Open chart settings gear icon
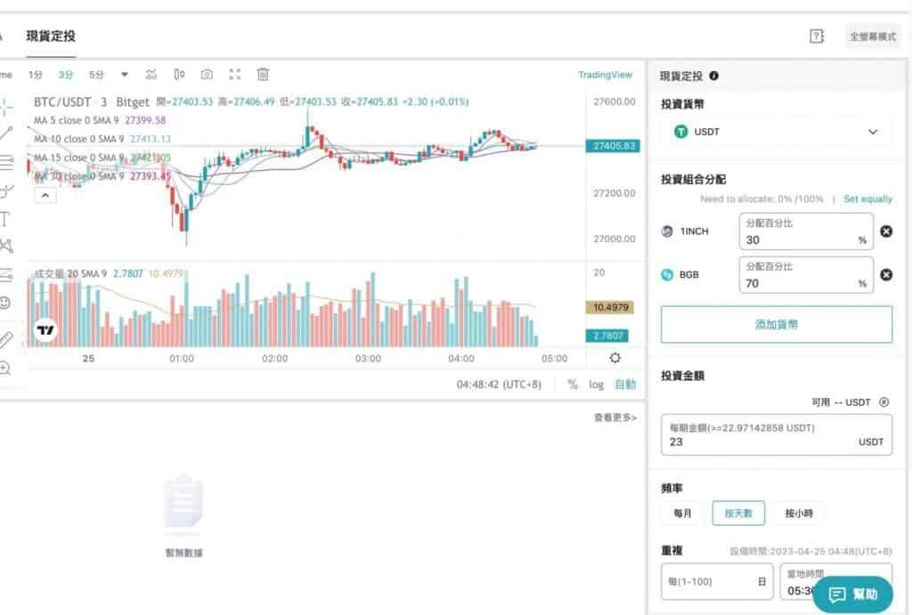This screenshot has width=912, height=615. [615, 358]
